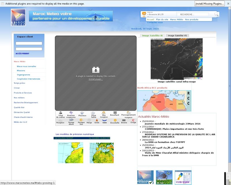
Task: Open Maroc Météo in the top menu
Action: pyautogui.click(x=177, y=19)
